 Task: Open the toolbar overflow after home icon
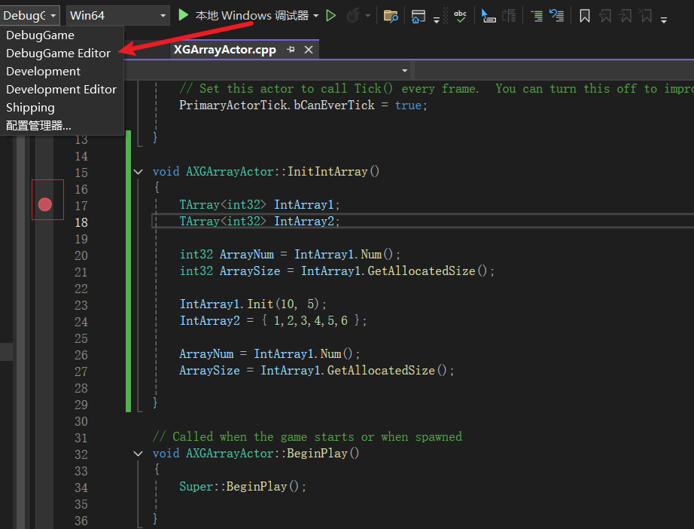click(437, 20)
